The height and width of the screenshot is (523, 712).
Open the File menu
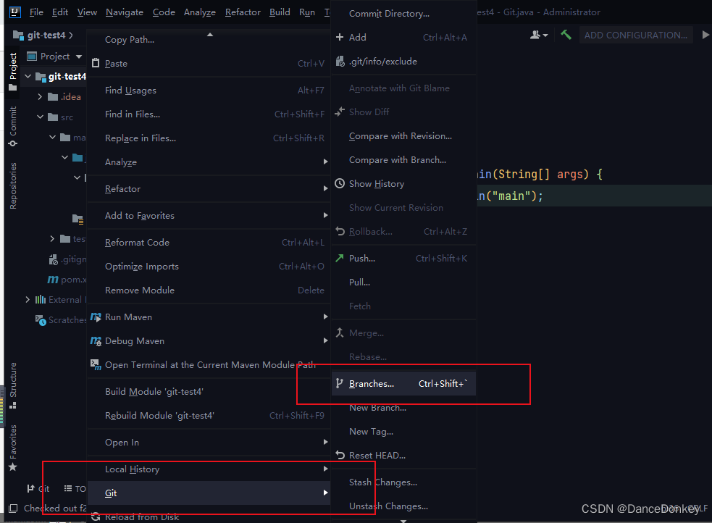(36, 12)
